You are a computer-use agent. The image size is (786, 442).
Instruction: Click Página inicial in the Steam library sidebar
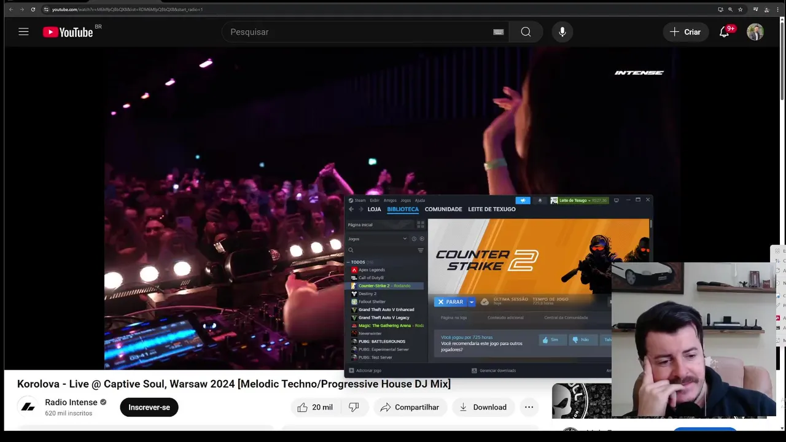tap(381, 225)
